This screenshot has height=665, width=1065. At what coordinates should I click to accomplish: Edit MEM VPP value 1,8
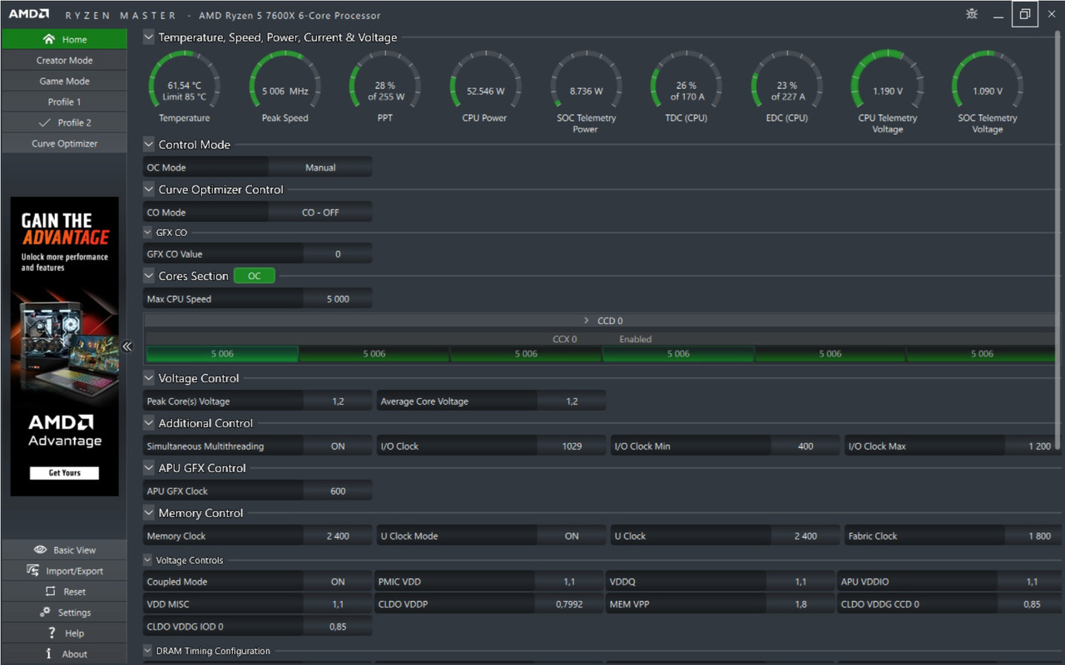pos(800,604)
